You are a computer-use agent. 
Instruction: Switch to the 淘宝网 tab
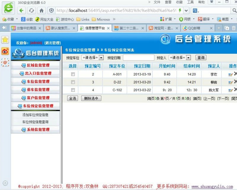pyautogui.click(x=163, y=28)
